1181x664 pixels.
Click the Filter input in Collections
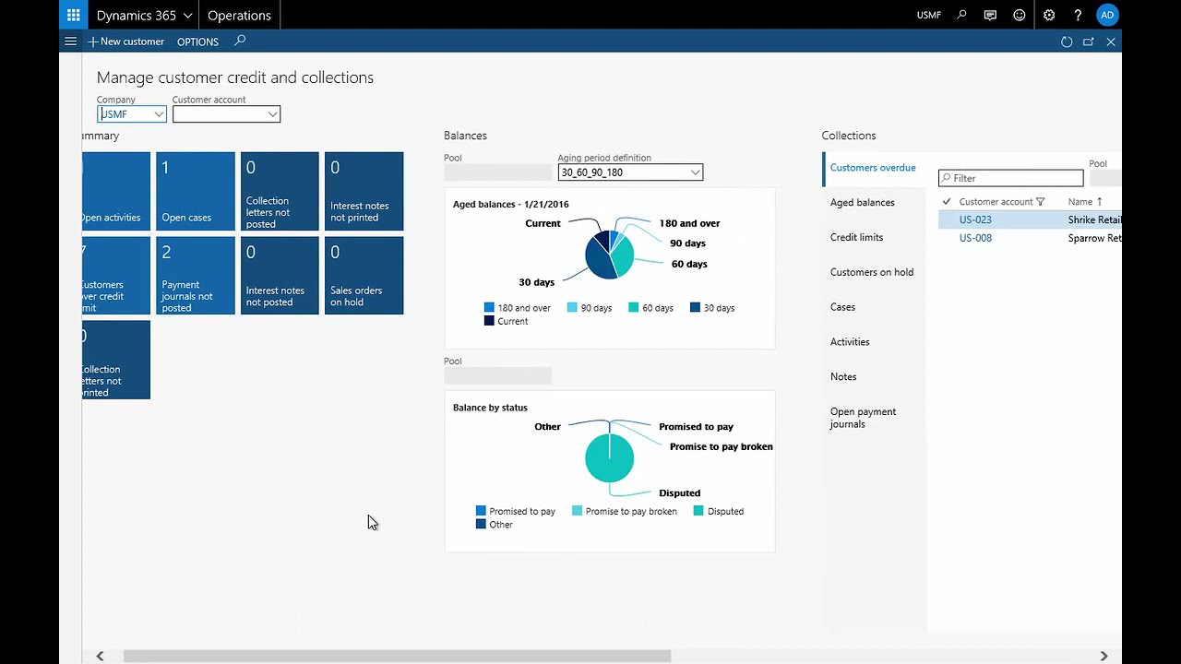pyautogui.click(x=1011, y=178)
